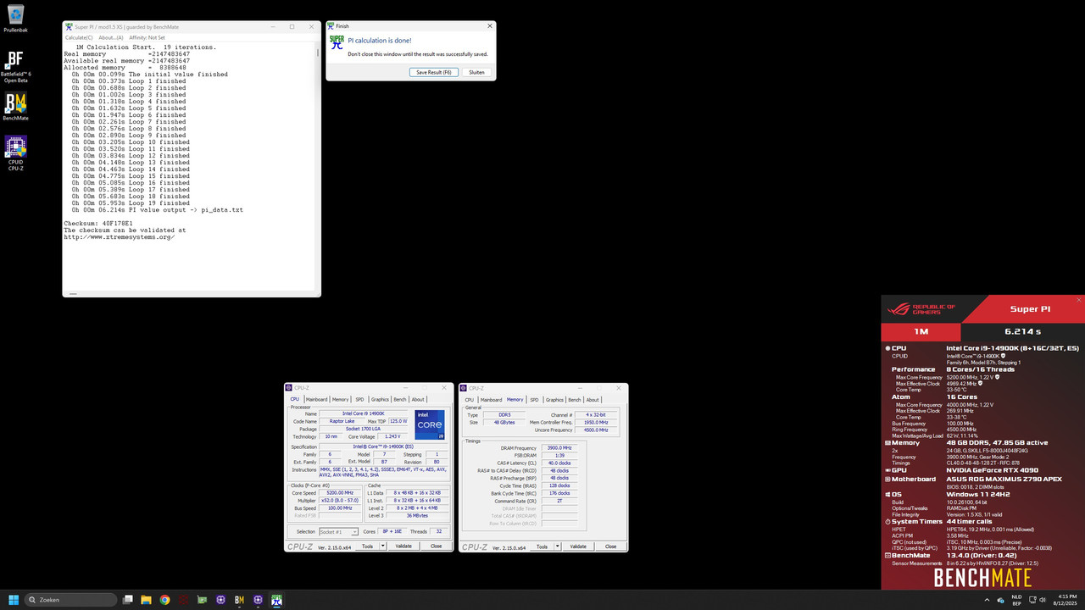
Task: Switch to Graphics tab in CPU-Z processor window
Action: (x=380, y=399)
